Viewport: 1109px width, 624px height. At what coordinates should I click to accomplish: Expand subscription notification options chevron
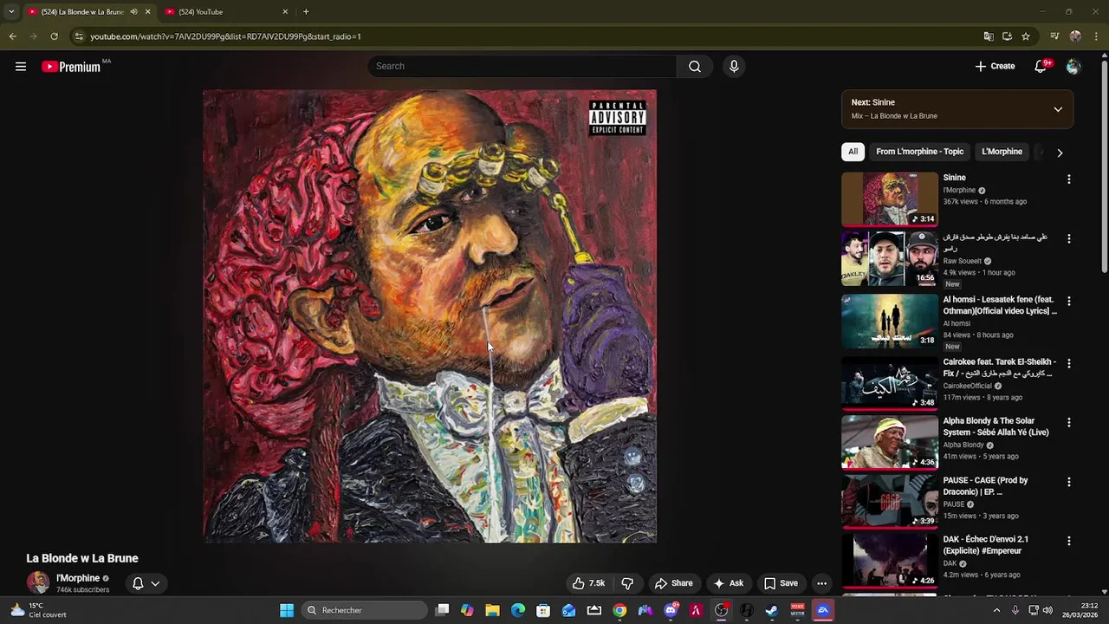155,583
